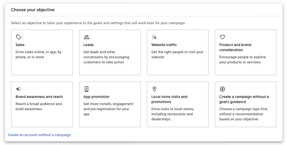Screen dimensions: 287x145
Task: Choose the Leads objective heading
Action: click(x=88, y=45)
